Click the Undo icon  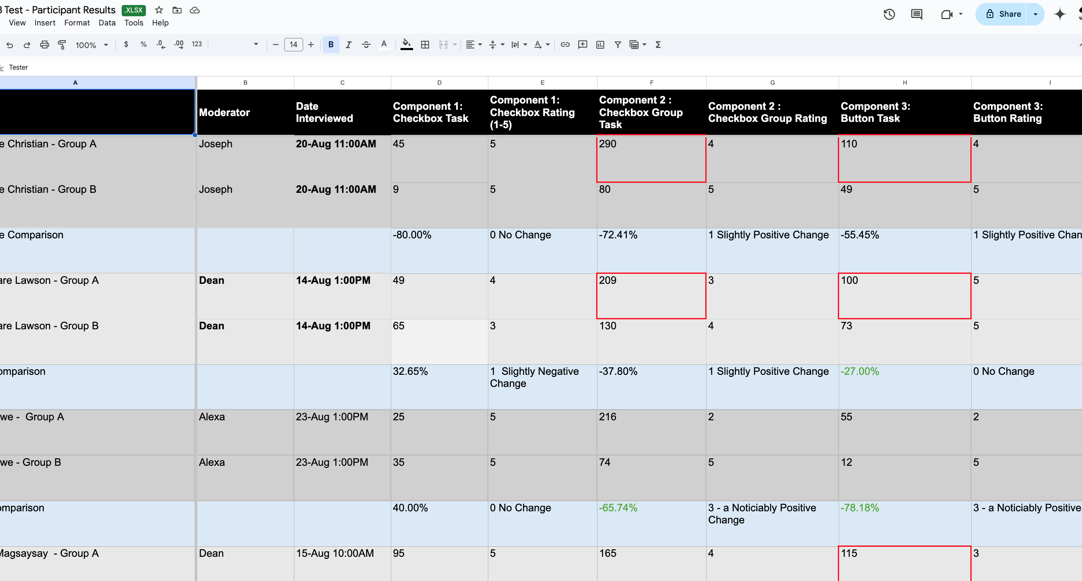click(x=10, y=45)
